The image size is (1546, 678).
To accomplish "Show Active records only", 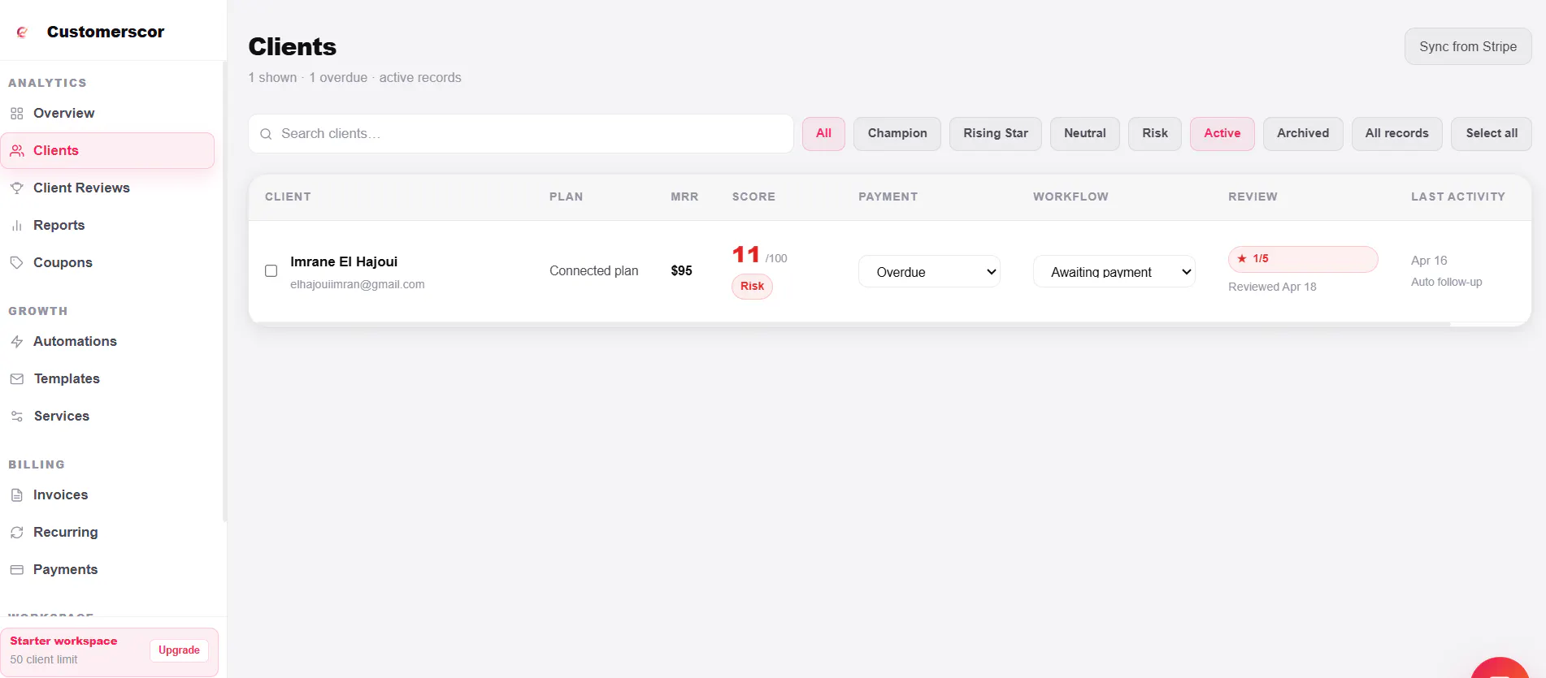I will point(1222,134).
